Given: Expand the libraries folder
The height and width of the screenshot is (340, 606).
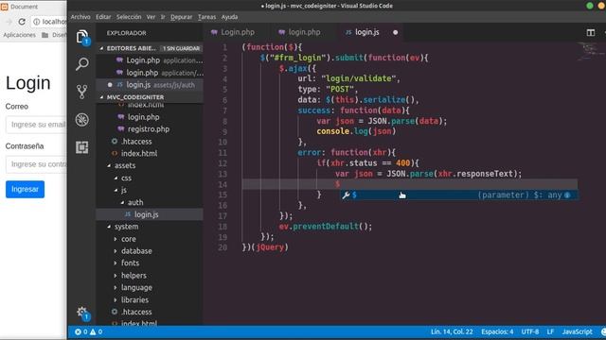Looking at the screenshot, I should pos(116,300).
